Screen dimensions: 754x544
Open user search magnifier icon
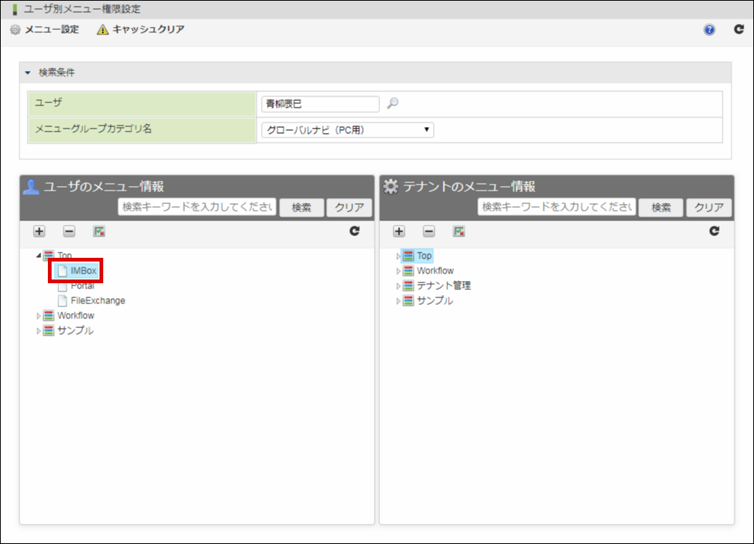coord(393,103)
